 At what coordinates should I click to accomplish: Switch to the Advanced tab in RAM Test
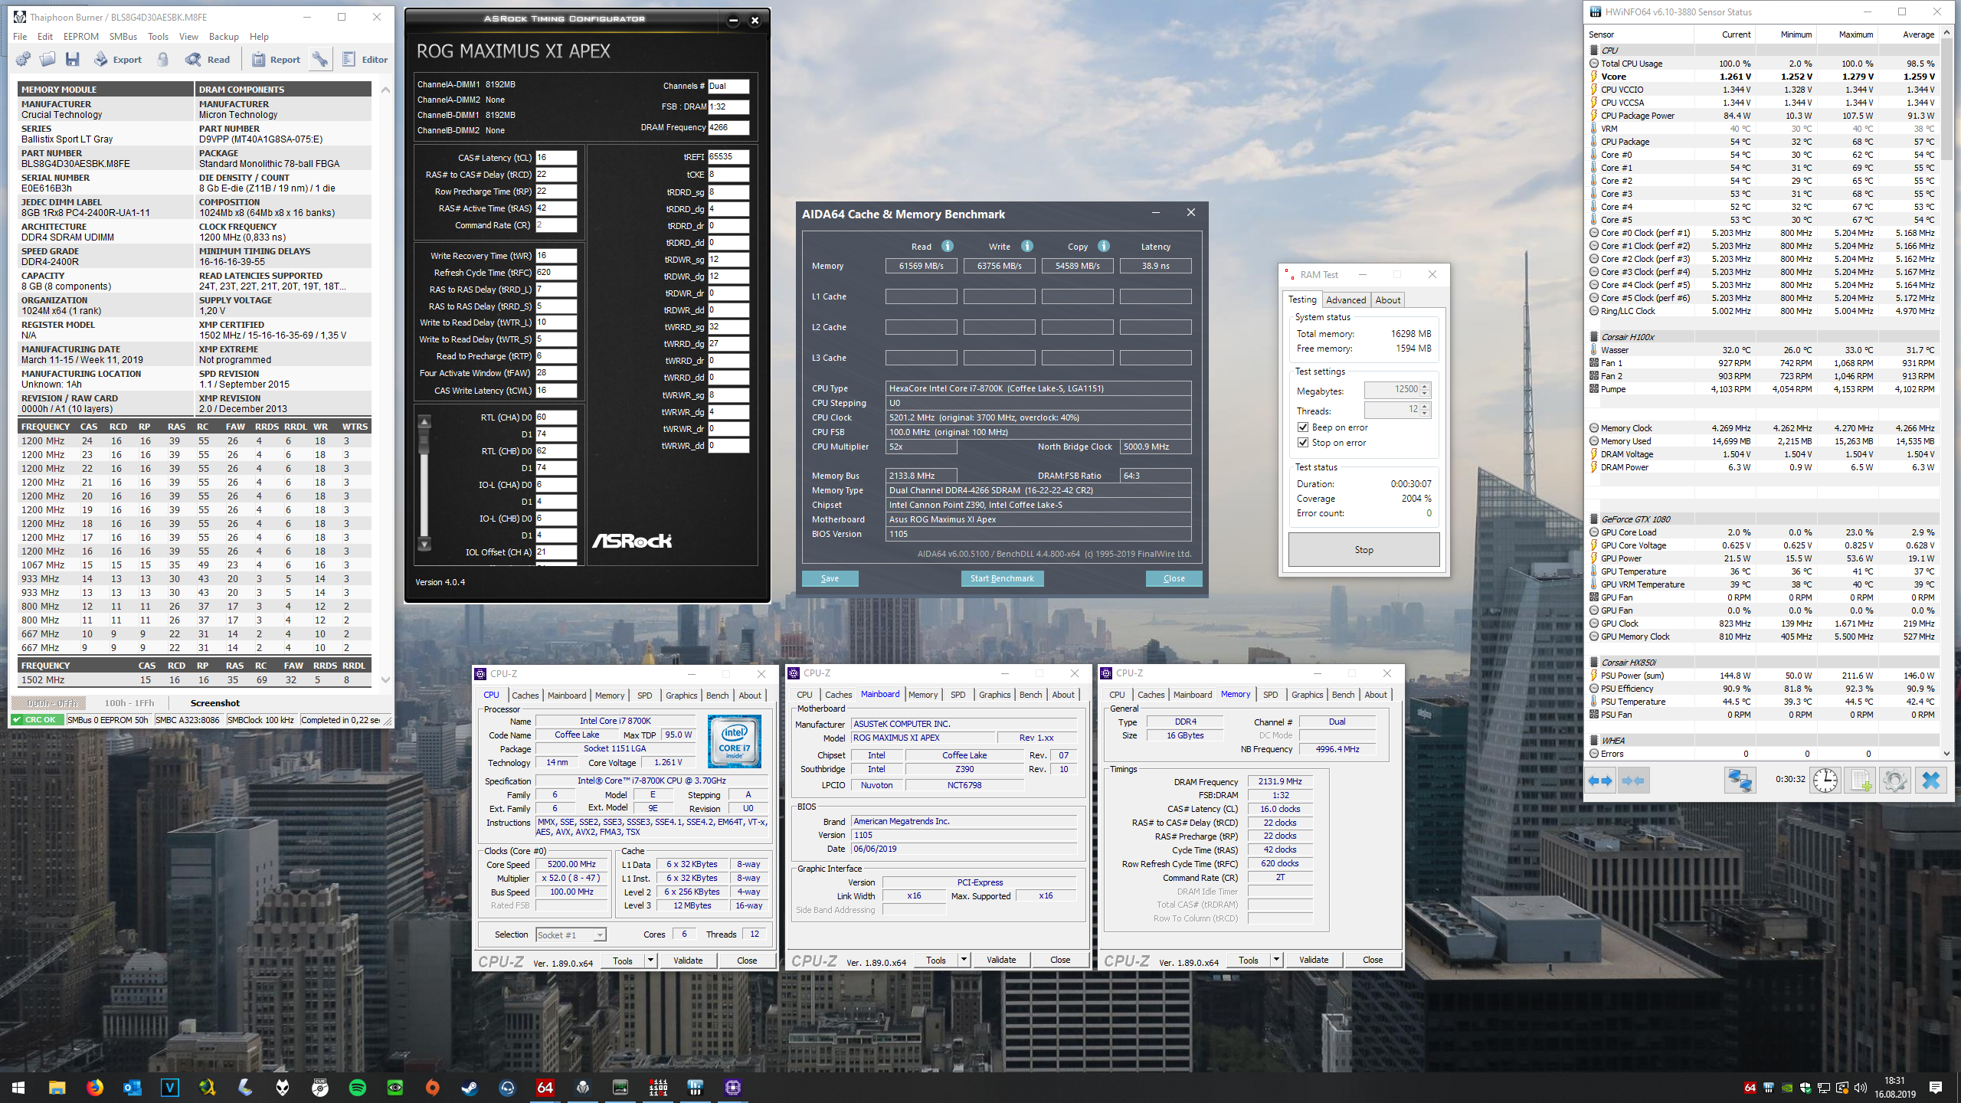coord(1346,299)
